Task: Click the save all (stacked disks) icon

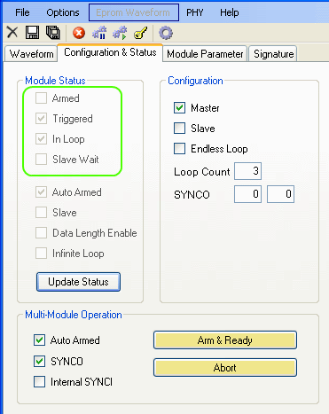Action: pyautogui.click(x=53, y=33)
